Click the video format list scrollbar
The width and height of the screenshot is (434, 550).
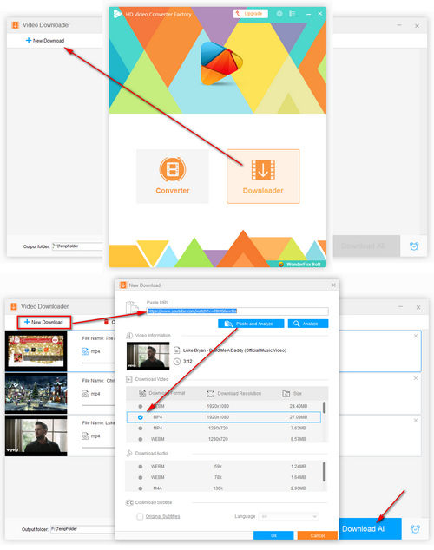(324, 408)
